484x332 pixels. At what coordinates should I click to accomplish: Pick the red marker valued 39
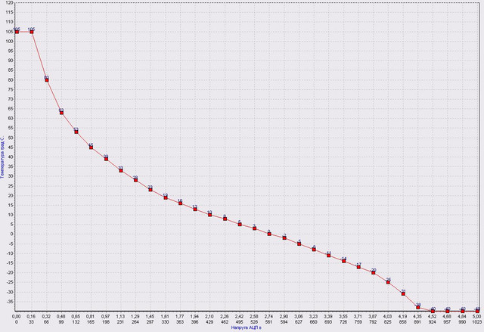pyautogui.click(x=106, y=160)
